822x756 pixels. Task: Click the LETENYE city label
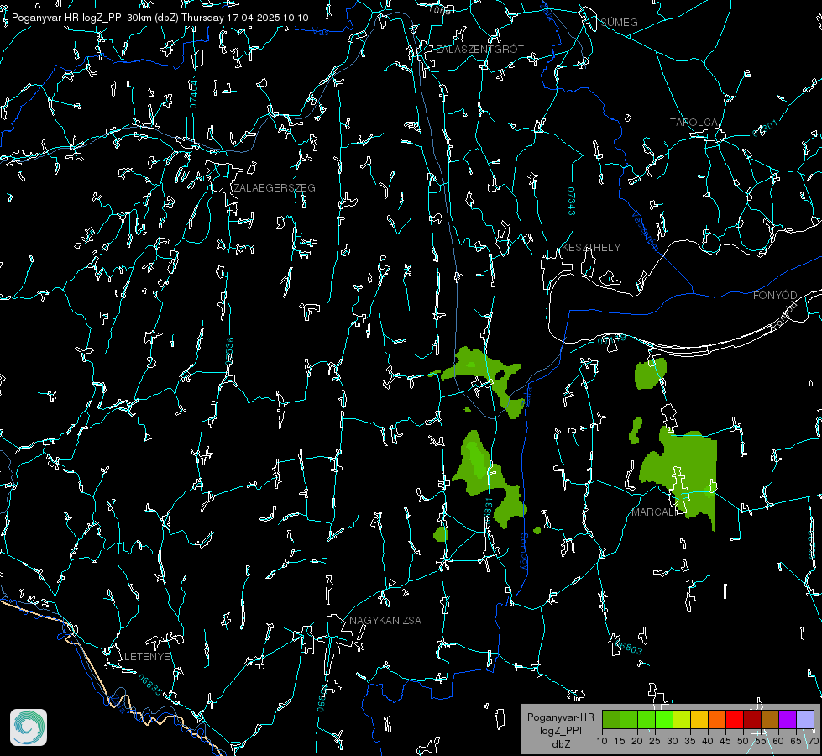[x=147, y=657]
